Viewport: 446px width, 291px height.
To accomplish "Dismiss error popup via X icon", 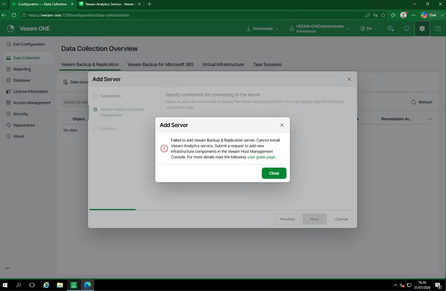I will coord(282,125).
